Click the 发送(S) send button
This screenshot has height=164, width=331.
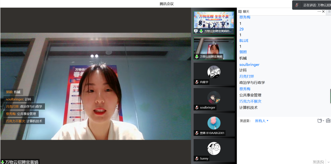[318, 162]
